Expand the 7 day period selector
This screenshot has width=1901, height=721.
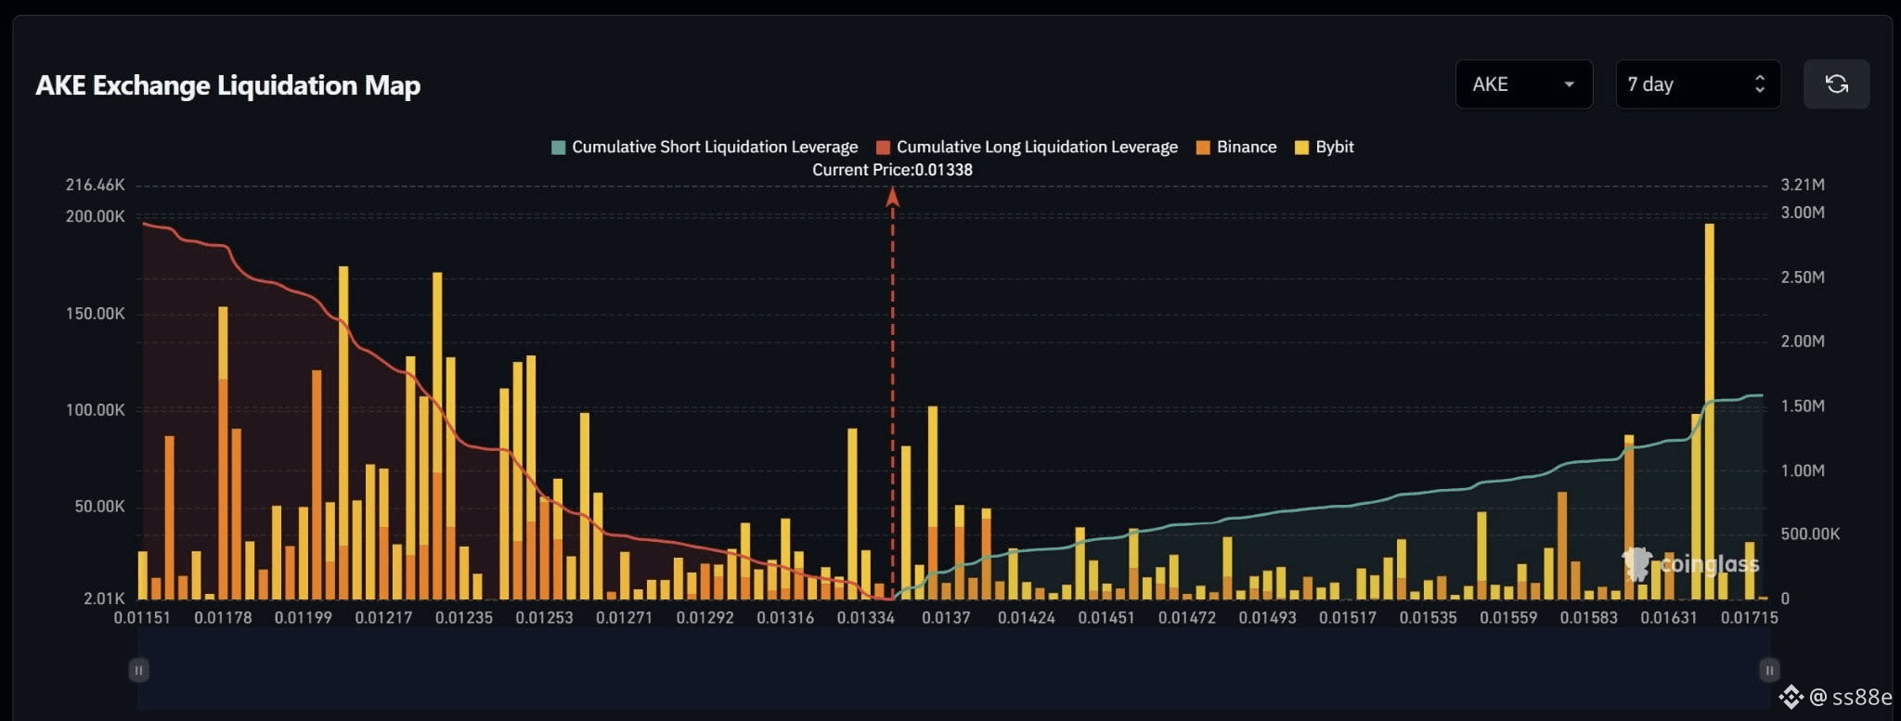[1698, 84]
